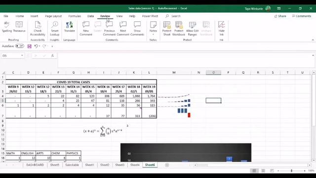316x178 pixels.
Task: Click zoom in plus button
Action: tap(305, 171)
